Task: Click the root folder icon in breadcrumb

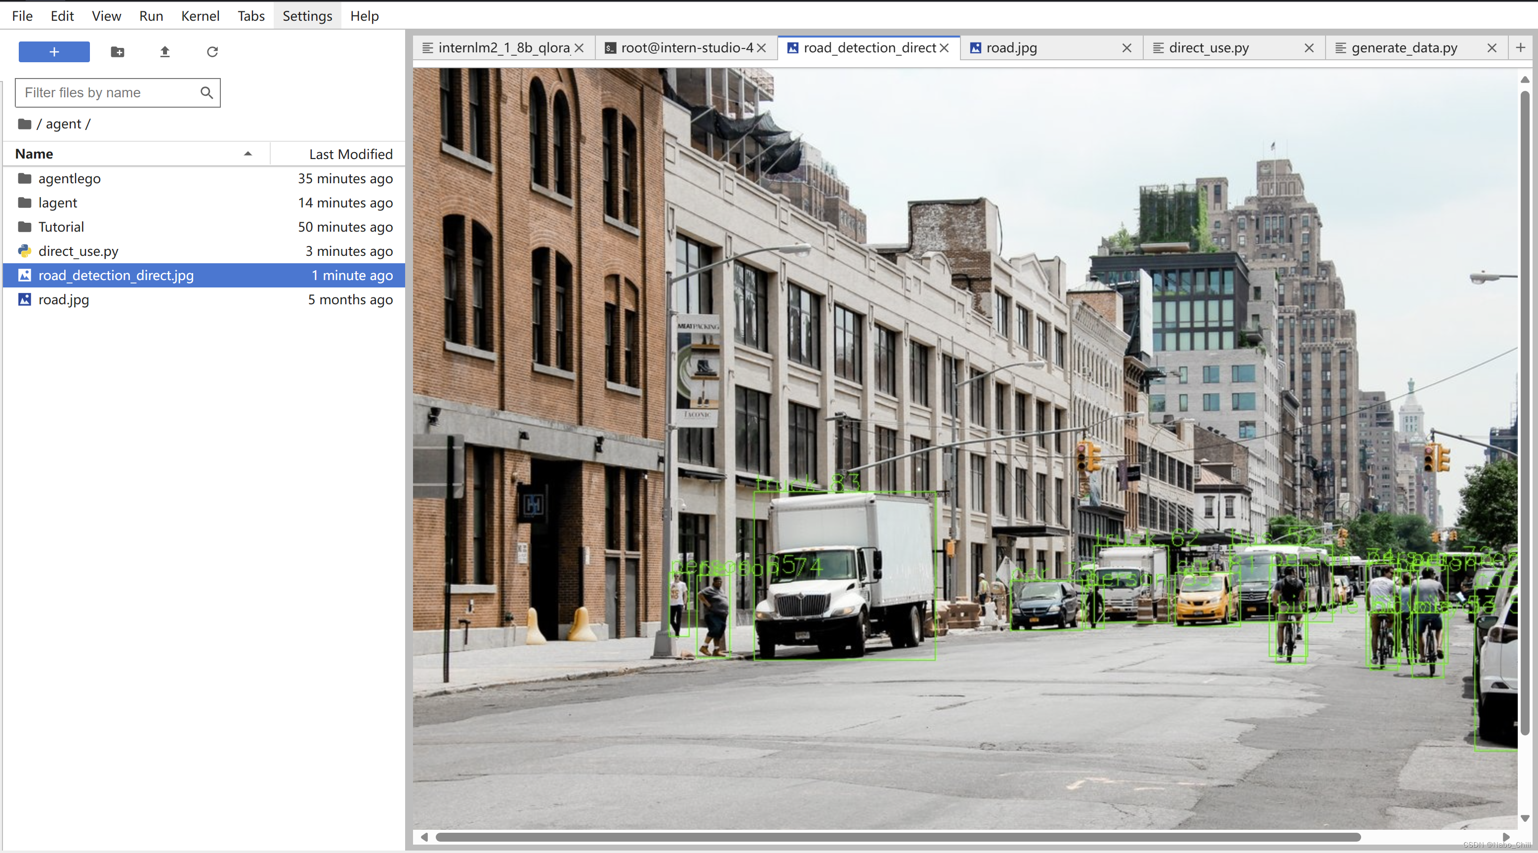Action: click(x=25, y=124)
